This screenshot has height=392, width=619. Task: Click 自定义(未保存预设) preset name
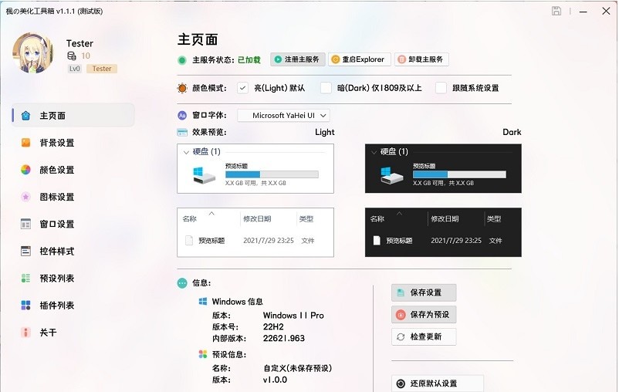tap(298, 368)
